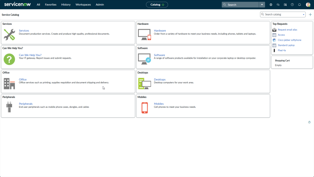Expand the Search catalog dropdown arrow
The height and width of the screenshot is (177, 314).
tap(304, 14)
